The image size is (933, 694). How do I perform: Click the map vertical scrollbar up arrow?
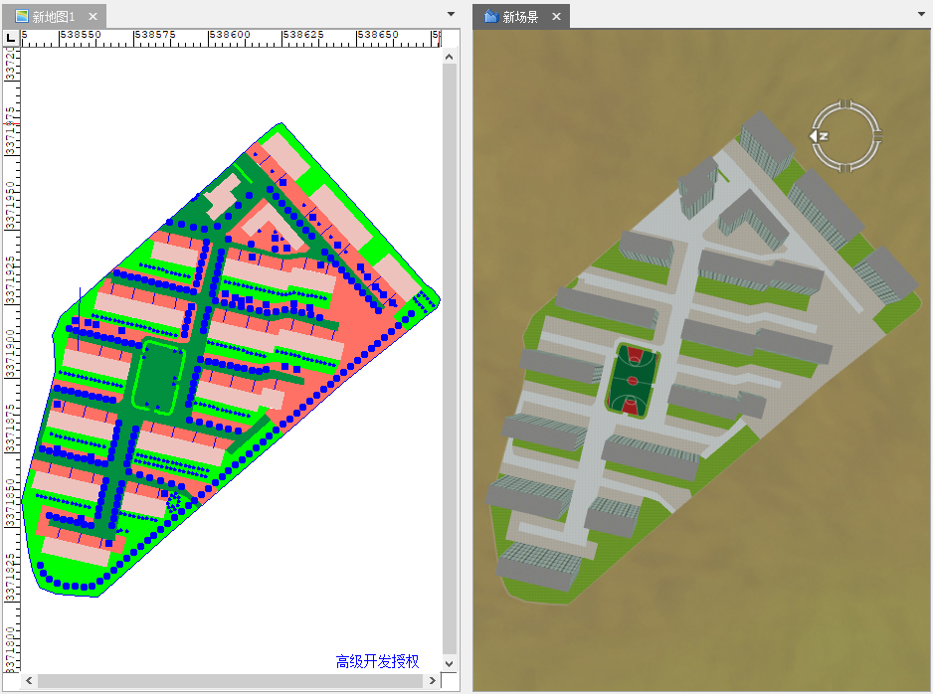point(450,58)
